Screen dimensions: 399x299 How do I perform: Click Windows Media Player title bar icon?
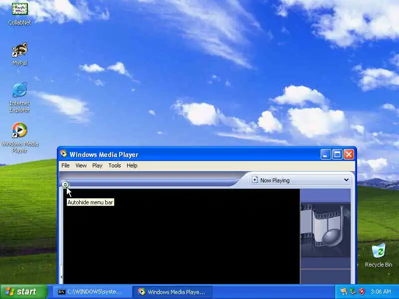[63, 154]
